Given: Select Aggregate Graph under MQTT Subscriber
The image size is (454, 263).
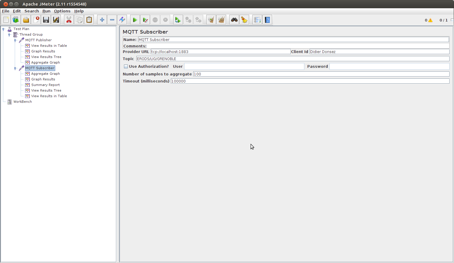Looking at the screenshot, I should point(45,74).
